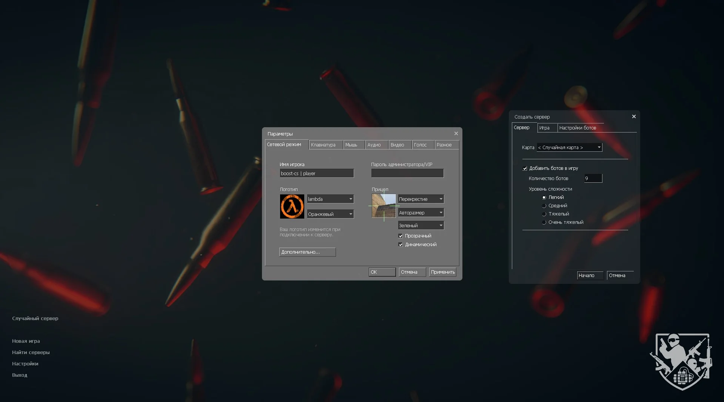Click the crosshair preview thumbnail
This screenshot has width=724, height=402.
pyautogui.click(x=384, y=206)
